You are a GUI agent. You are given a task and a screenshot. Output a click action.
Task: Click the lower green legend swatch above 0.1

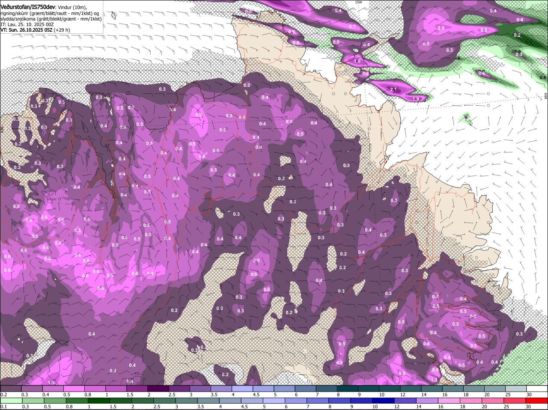coord(12,401)
